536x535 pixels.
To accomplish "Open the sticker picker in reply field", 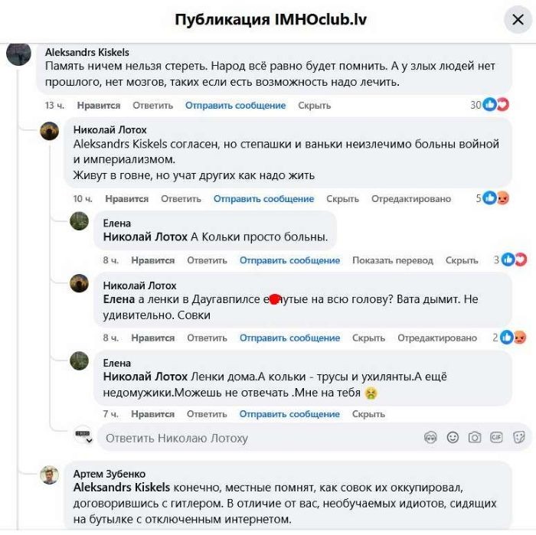I will 518,438.
